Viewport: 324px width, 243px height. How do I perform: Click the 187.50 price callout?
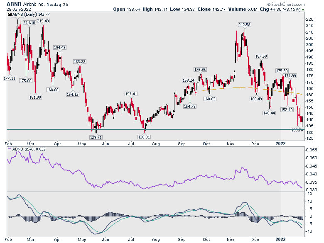261,56
